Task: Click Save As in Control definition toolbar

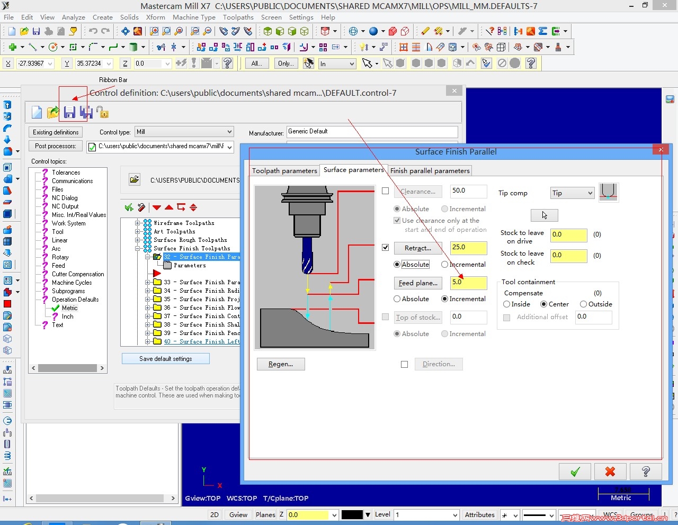Action: click(86, 112)
